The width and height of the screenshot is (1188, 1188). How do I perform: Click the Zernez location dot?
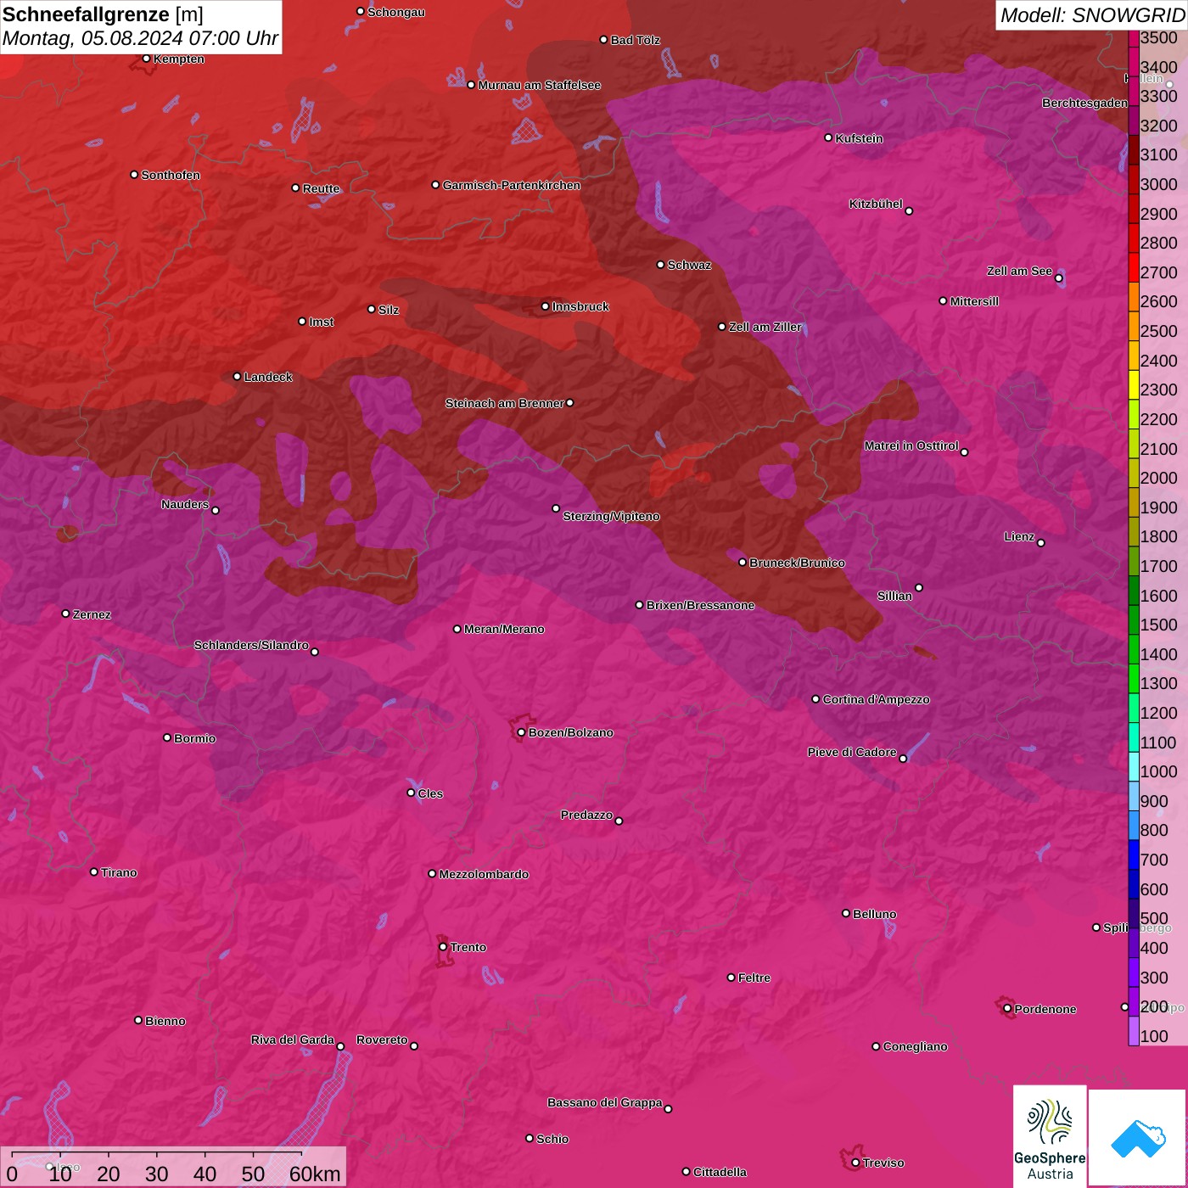coord(66,614)
